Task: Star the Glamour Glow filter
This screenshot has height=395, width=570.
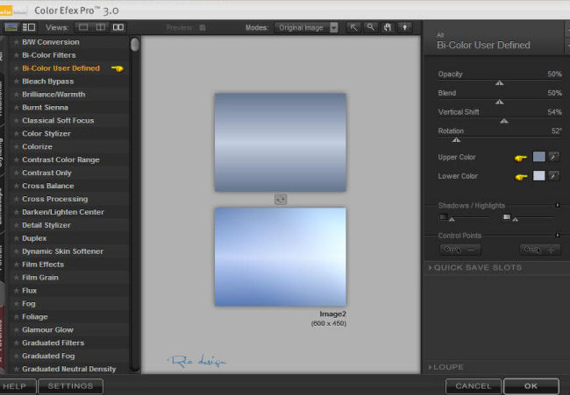Action: [17, 329]
